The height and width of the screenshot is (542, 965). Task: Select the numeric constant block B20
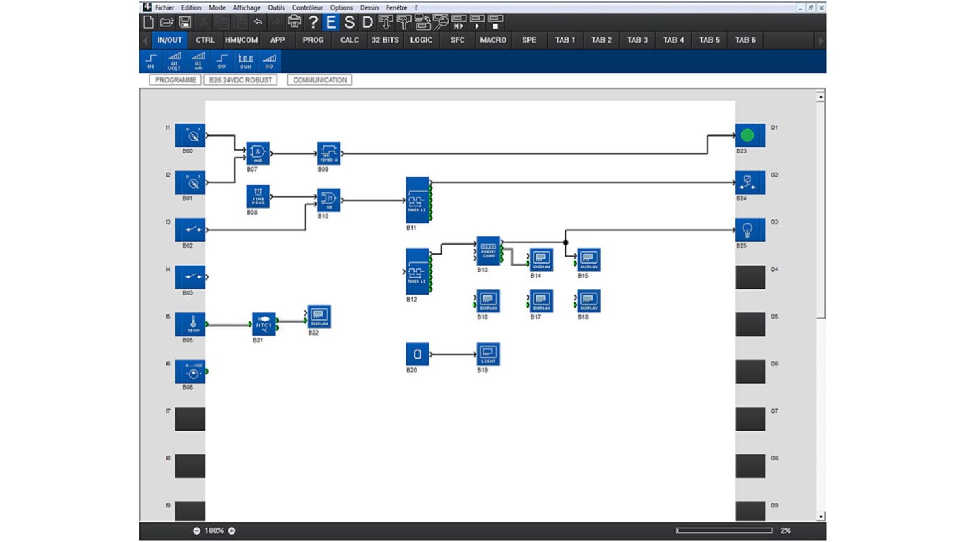417,354
